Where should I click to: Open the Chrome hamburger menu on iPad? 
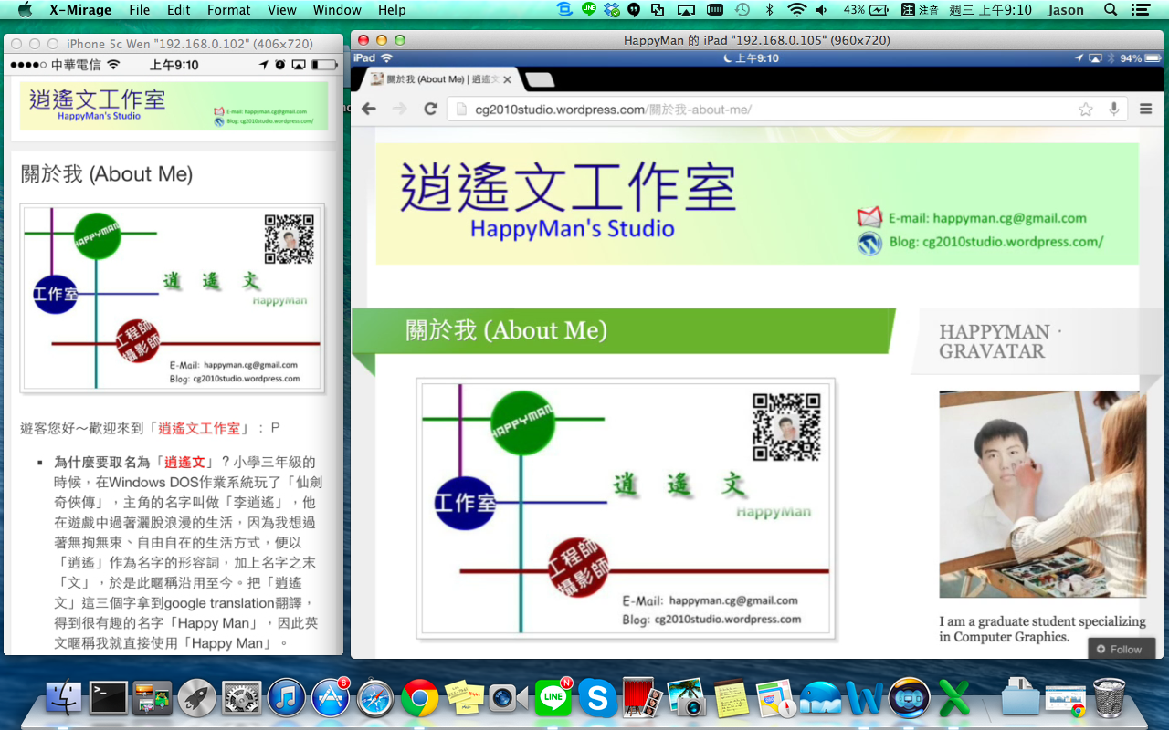pos(1145,109)
